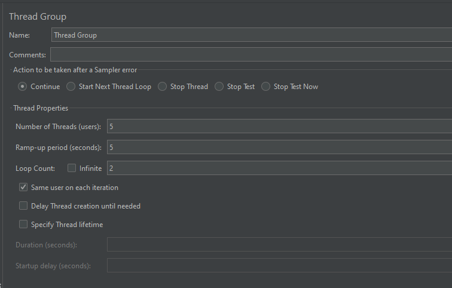Click the Sampler error action section label
Viewport: 452px width, 288px height.
pos(75,70)
